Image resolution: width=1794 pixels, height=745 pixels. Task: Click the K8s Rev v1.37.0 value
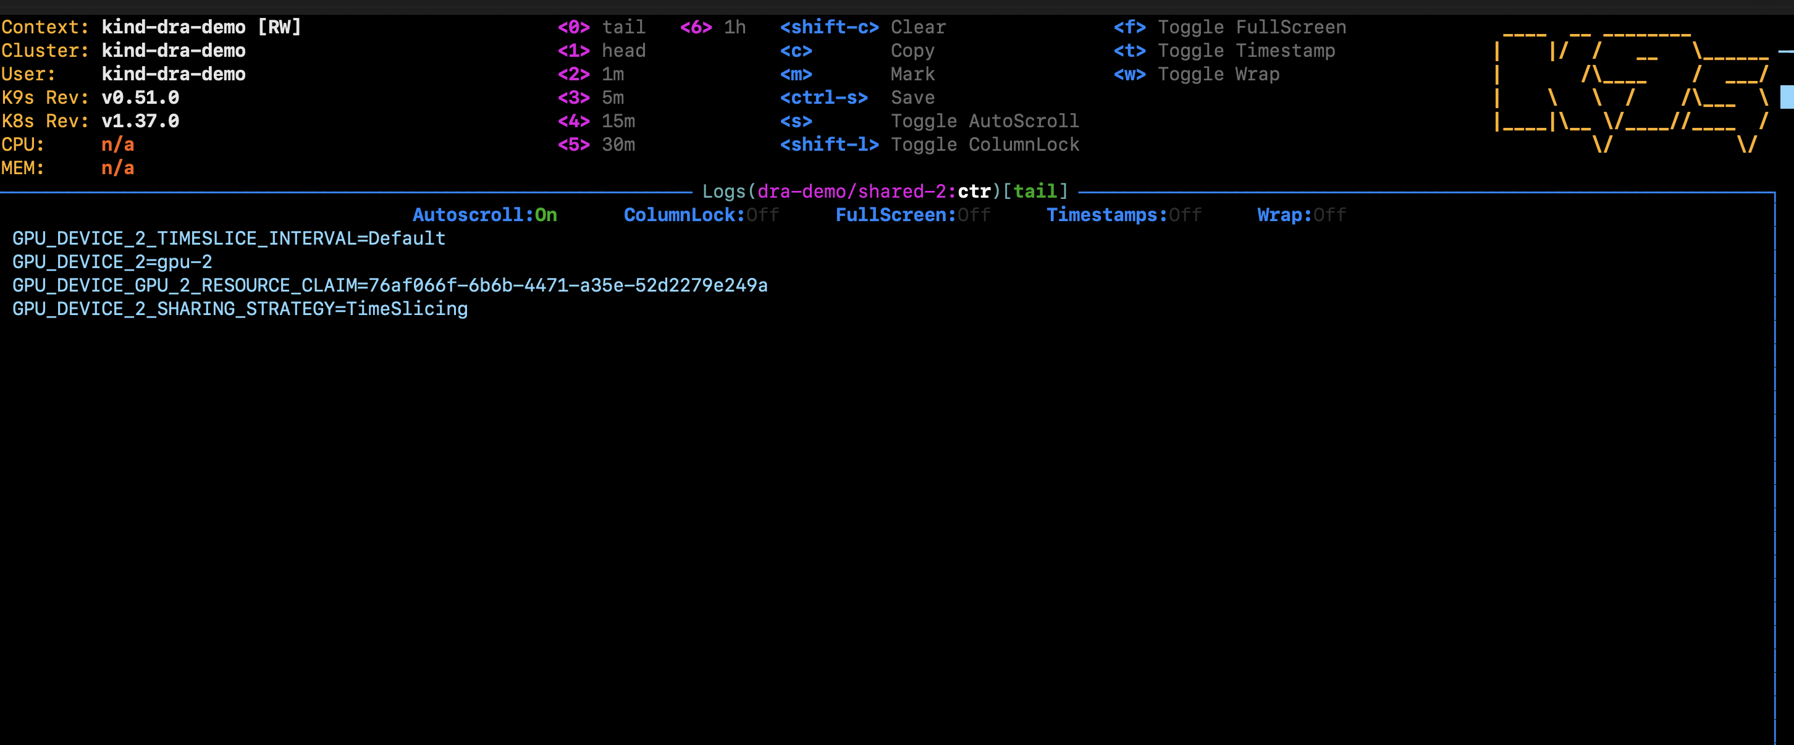(140, 121)
